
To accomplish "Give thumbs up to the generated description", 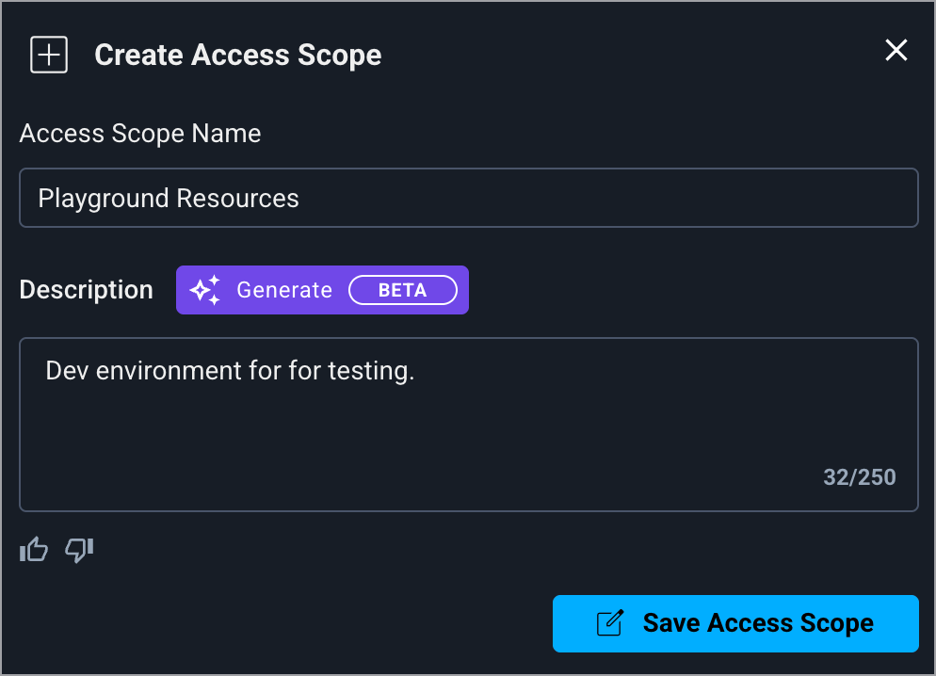I will coord(34,549).
